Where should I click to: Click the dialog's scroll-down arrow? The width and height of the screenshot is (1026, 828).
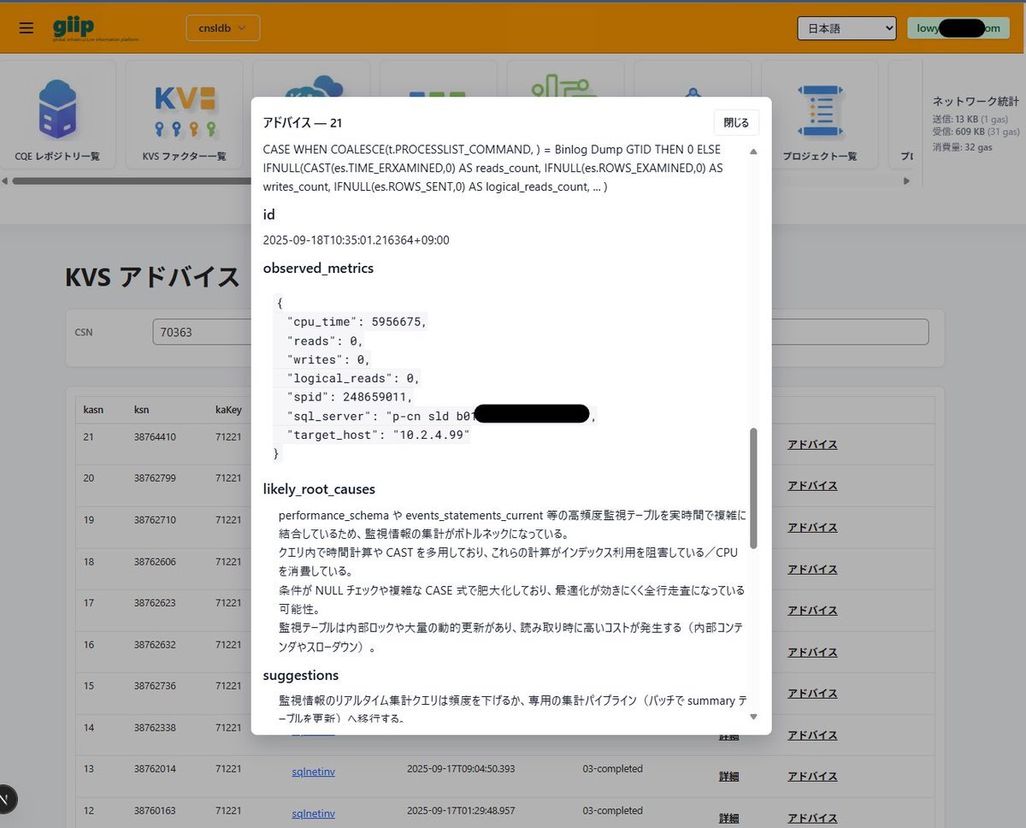pos(753,717)
